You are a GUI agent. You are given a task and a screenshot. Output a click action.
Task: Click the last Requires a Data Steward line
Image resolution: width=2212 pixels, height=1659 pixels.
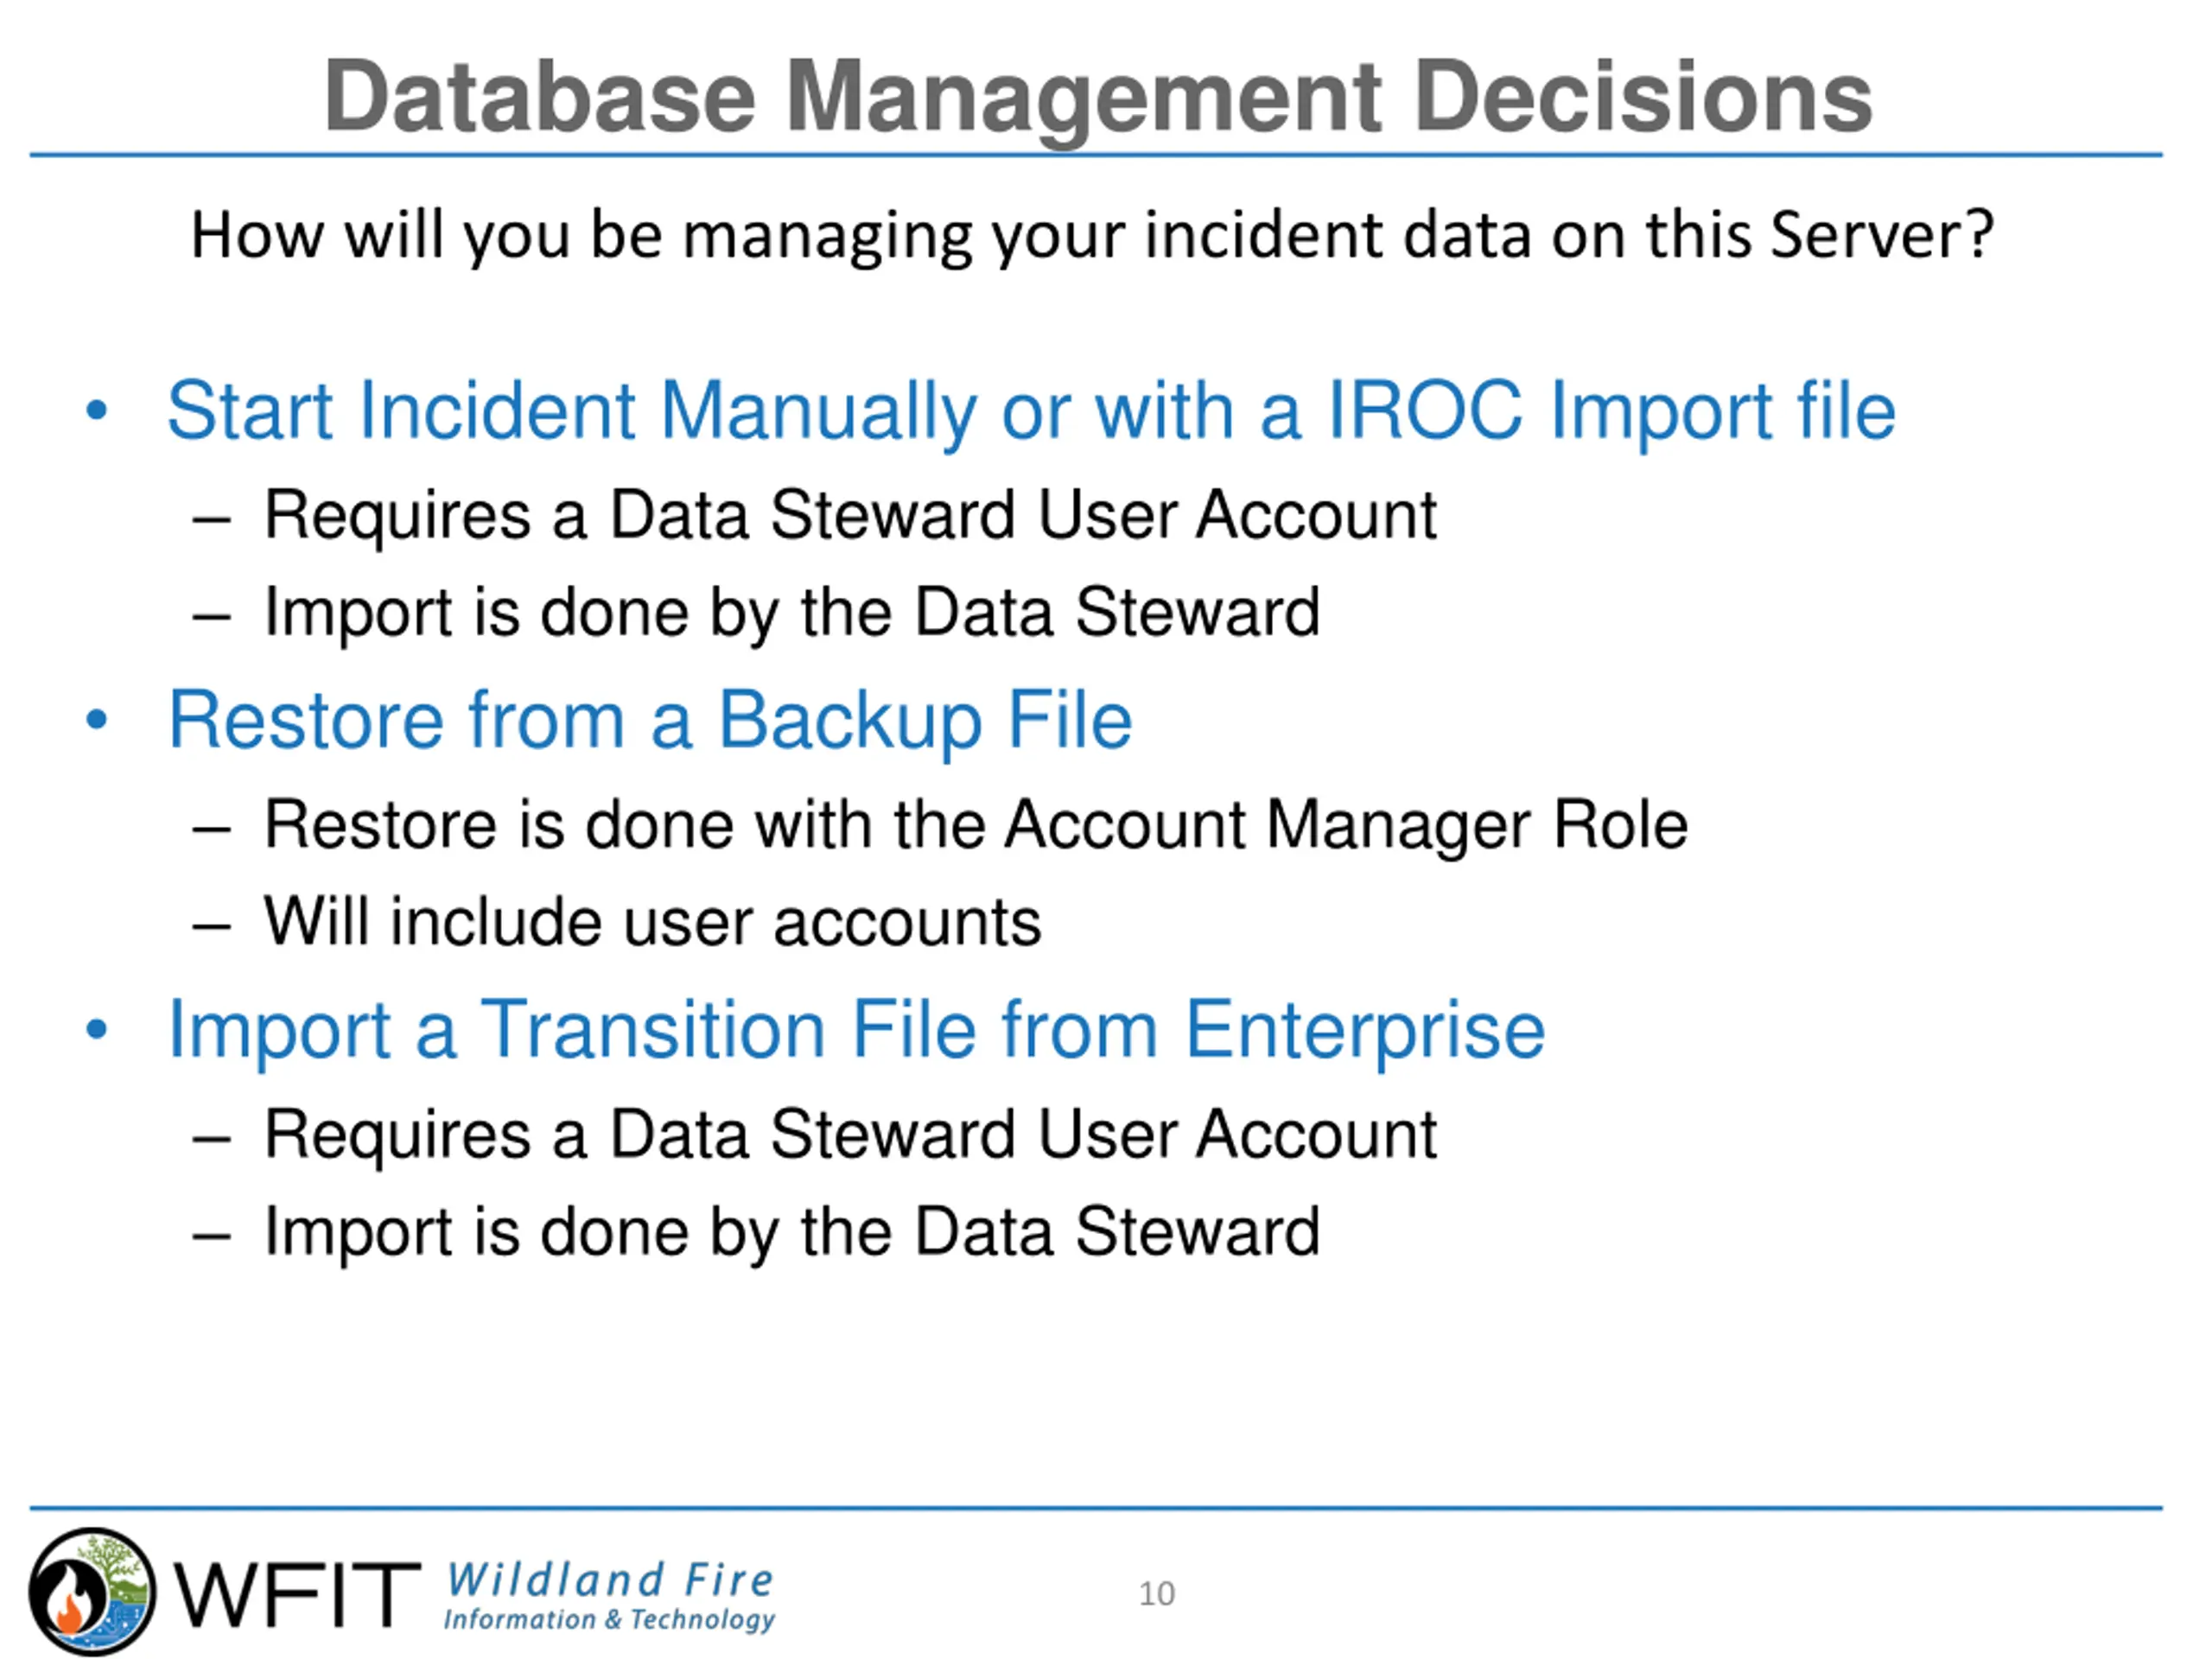coord(850,1137)
